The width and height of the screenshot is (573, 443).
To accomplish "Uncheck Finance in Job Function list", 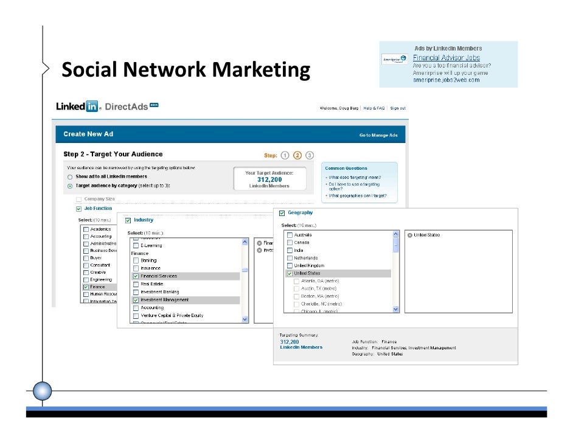I will [86, 287].
